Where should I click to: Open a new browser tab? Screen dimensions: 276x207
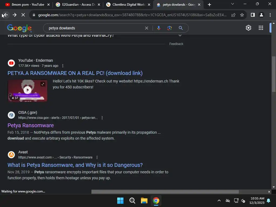209,5
